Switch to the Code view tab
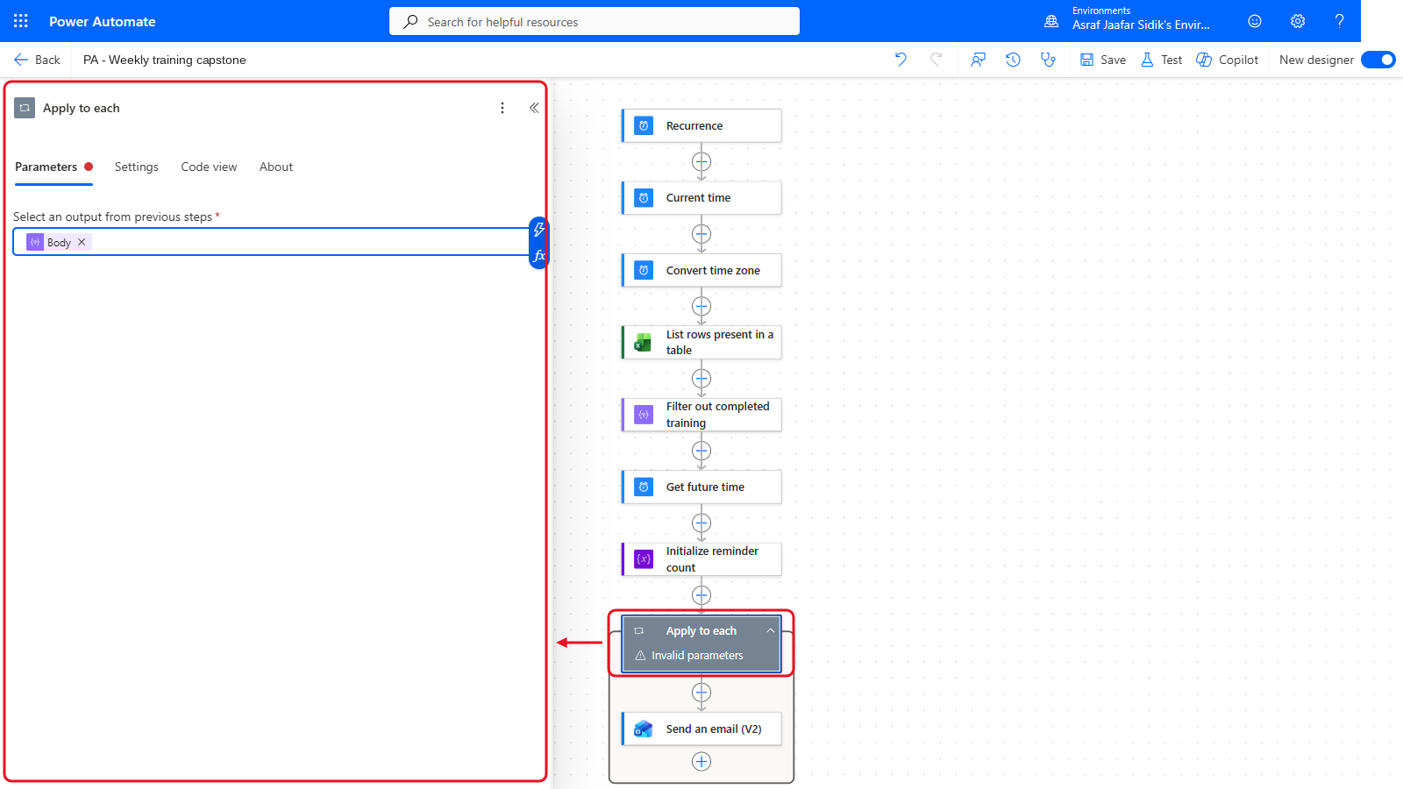1403x789 pixels. click(209, 167)
